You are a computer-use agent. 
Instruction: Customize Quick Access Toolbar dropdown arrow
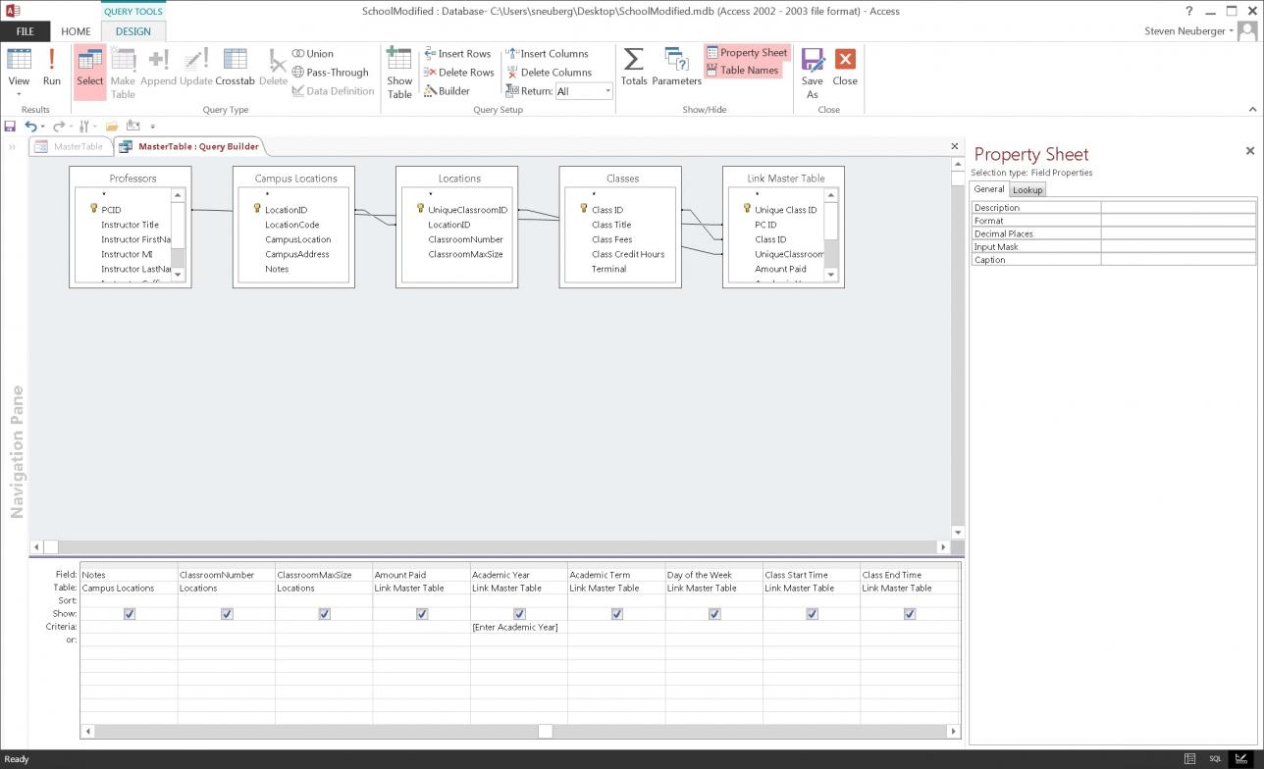152,127
